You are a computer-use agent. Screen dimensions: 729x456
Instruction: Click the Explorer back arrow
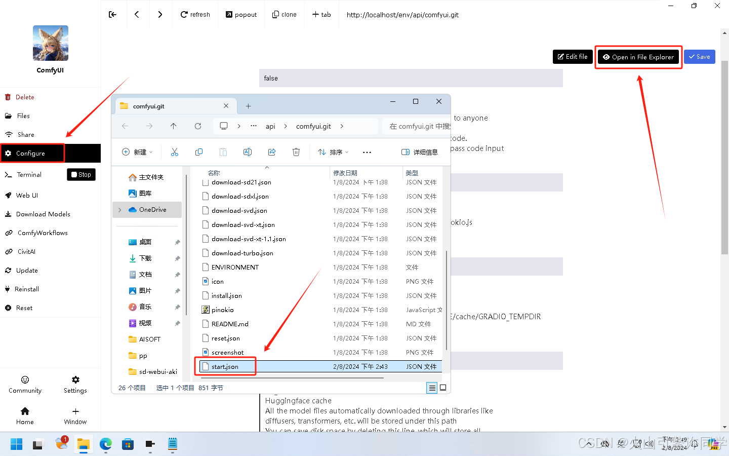[x=125, y=126]
